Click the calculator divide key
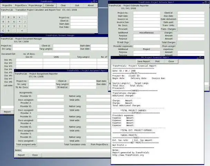Screen dimensions: 210x166 click(x=25, y=22)
